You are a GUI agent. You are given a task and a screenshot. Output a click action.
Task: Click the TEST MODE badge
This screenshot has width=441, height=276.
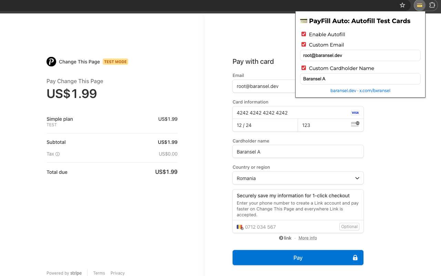click(115, 62)
